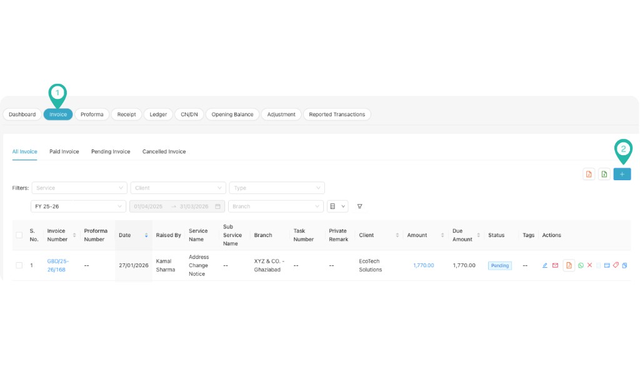Export invoice list as PDF
The width and height of the screenshot is (640, 366).
[x=588, y=174]
